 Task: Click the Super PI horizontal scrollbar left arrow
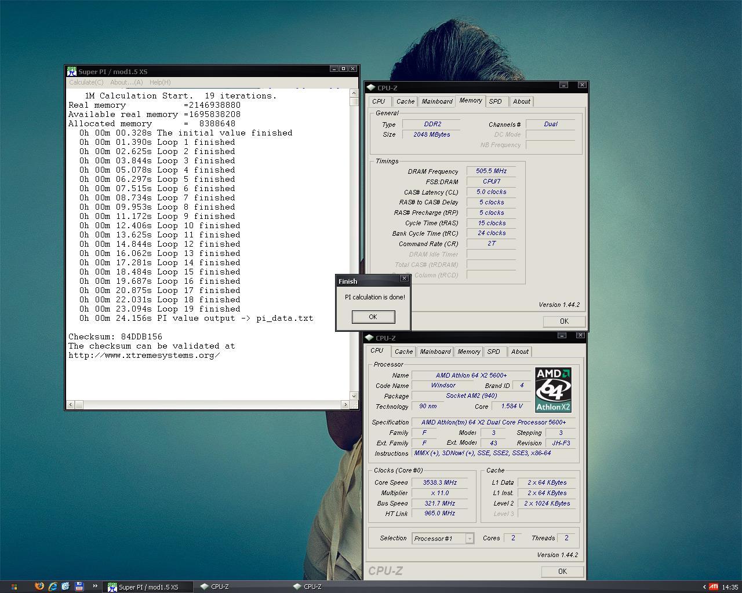pyautogui.click(x=71, y=405)
